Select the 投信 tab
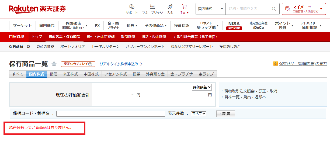Screen dimensions: 330x145 point(53,74)
